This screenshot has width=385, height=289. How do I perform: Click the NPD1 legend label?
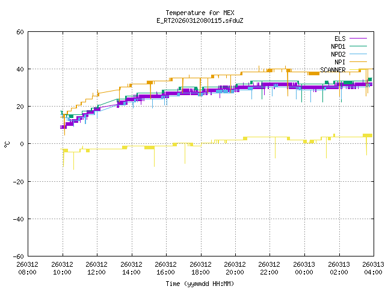[338, 46]
